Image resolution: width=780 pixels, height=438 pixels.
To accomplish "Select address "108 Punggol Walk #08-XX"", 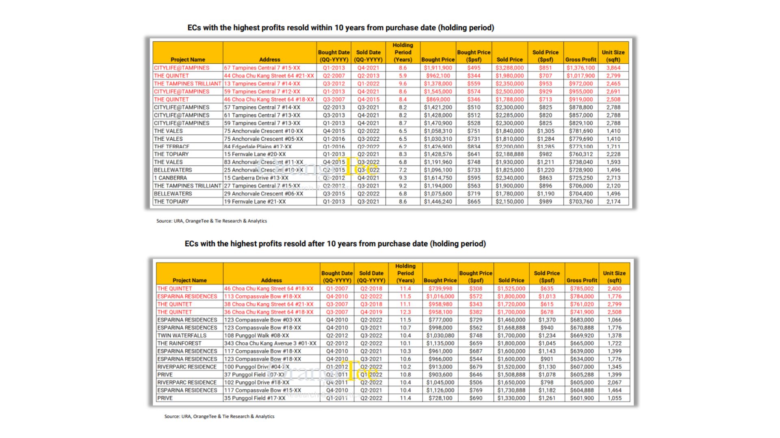I will [256, 336].
